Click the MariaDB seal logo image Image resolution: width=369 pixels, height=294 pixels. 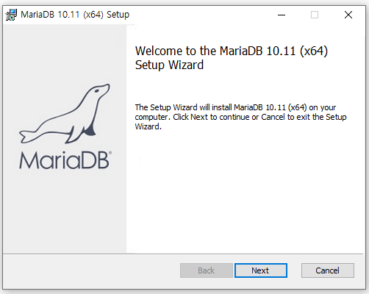click(65, 114)
